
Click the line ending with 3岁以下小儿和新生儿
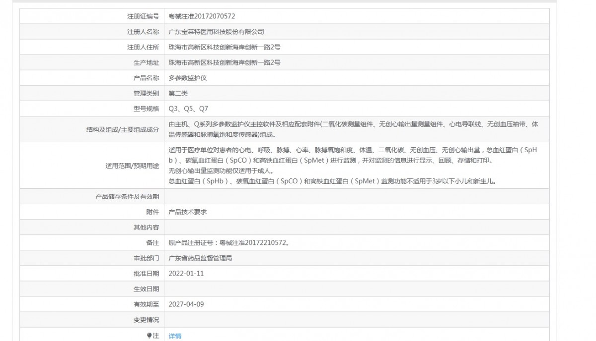[x=332, y=181]
